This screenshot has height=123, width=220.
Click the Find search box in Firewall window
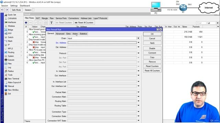pyautogui.click(x=201, y=23)
